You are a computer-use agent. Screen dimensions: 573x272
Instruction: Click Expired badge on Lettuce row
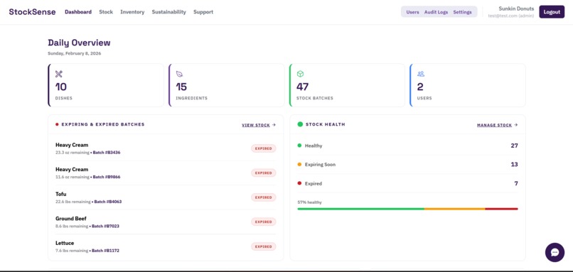click(264, 246)
